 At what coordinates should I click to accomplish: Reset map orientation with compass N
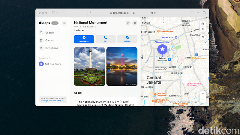pyautogui.click(x=203, y=37)
